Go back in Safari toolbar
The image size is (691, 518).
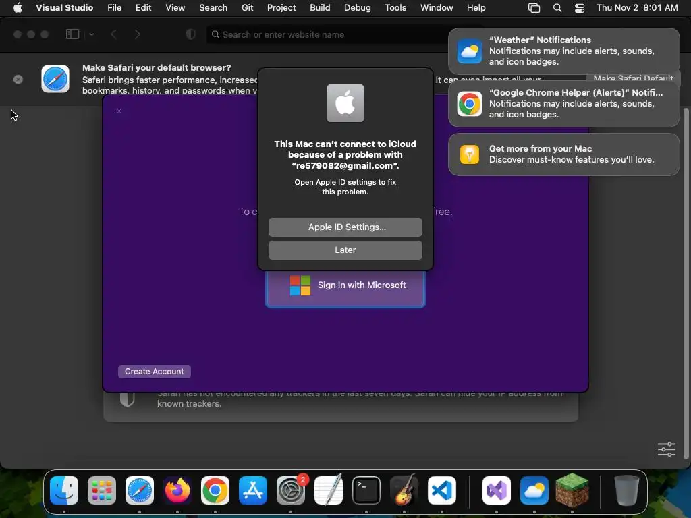pyautogui.click(x=113, y=34)
